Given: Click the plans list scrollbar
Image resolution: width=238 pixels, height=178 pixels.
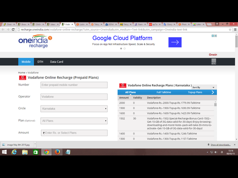Looking at the screenshot, I should 215,119.
